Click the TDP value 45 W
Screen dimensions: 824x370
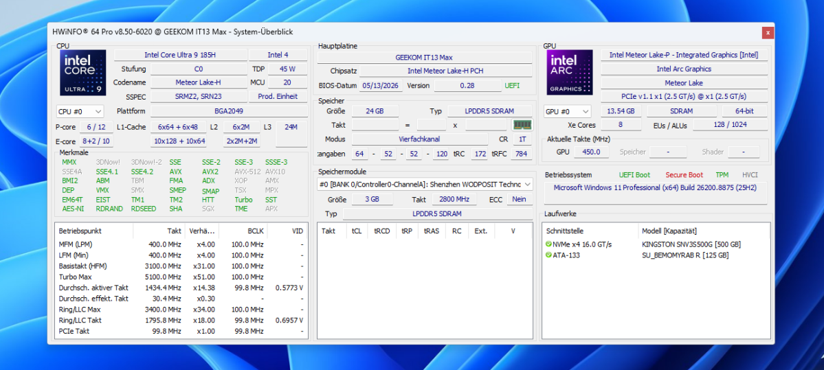point(288,69)
